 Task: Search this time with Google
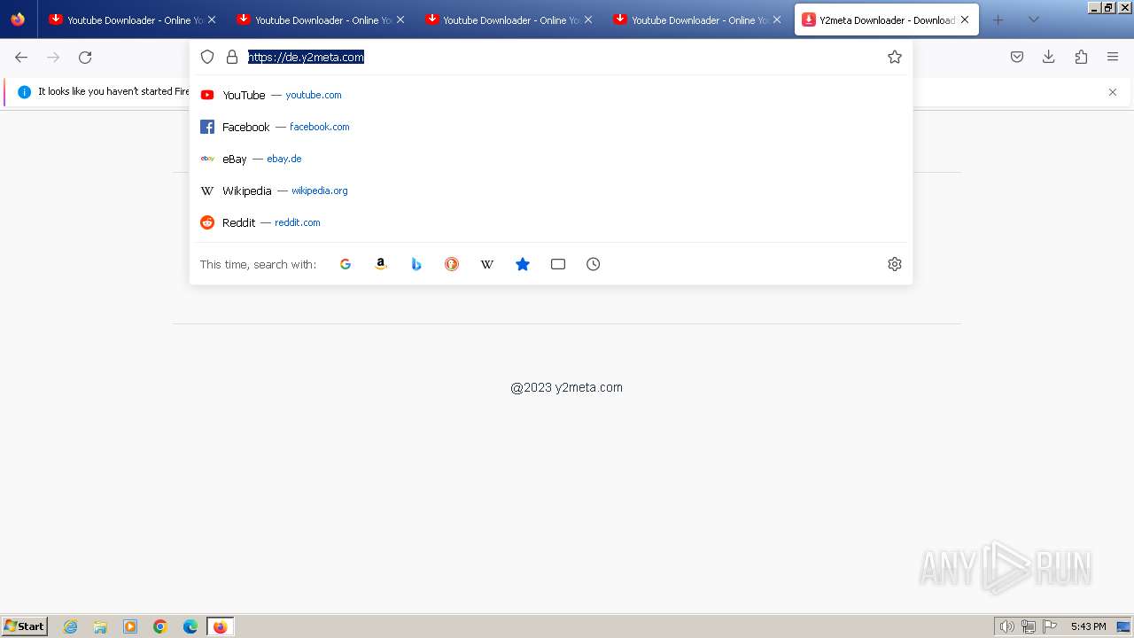pos(346,264)
